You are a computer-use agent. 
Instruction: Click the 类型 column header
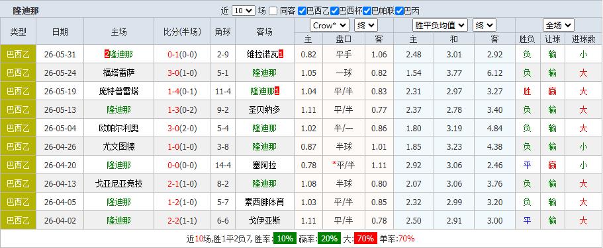[18, 32]
